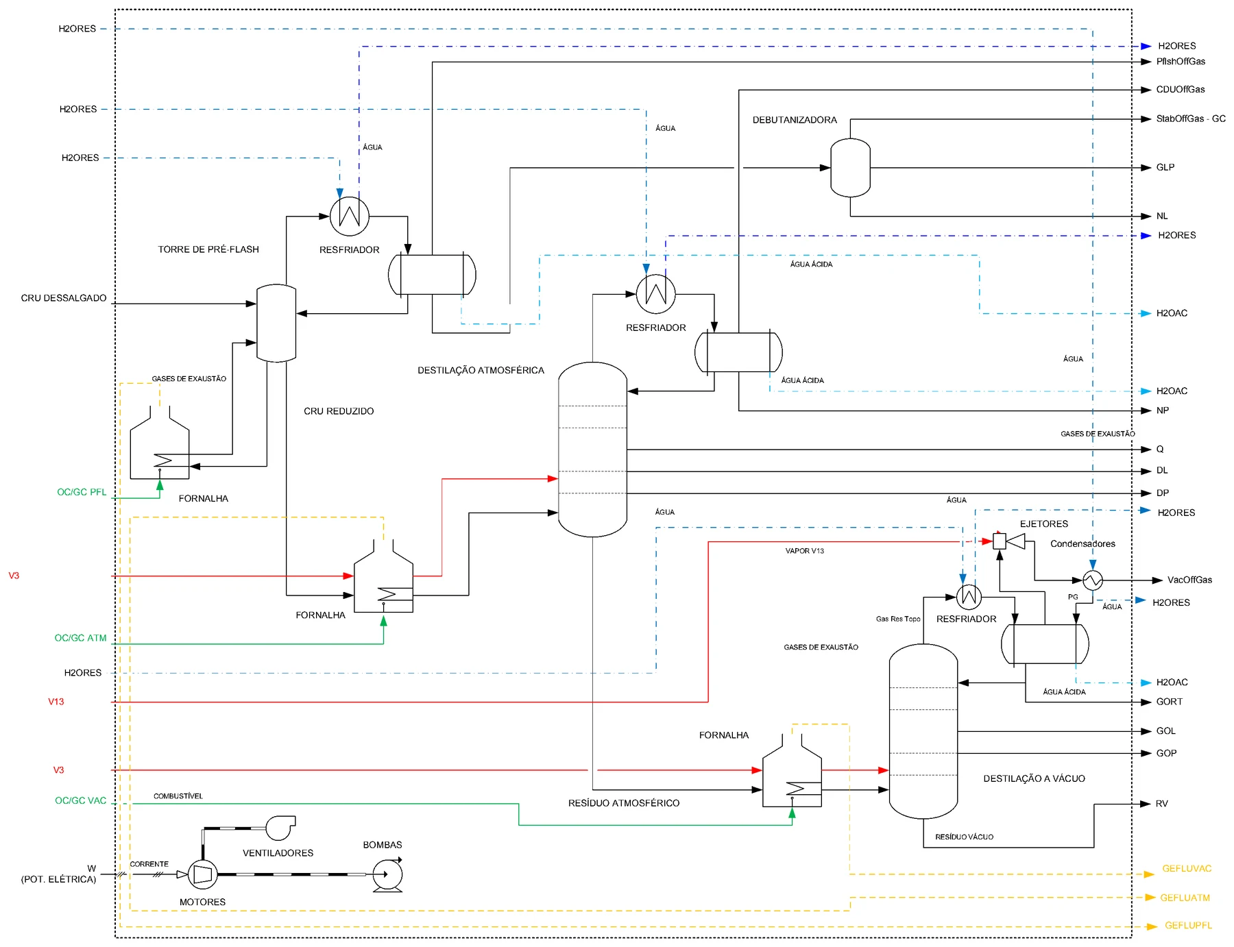Viewport: 1234px width, 947px height.
Task: Select the DESTILAÇÃO A VÁCUO title
Action: coord(1034,778)
